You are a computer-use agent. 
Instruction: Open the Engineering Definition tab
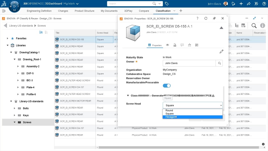pos(39,11)
